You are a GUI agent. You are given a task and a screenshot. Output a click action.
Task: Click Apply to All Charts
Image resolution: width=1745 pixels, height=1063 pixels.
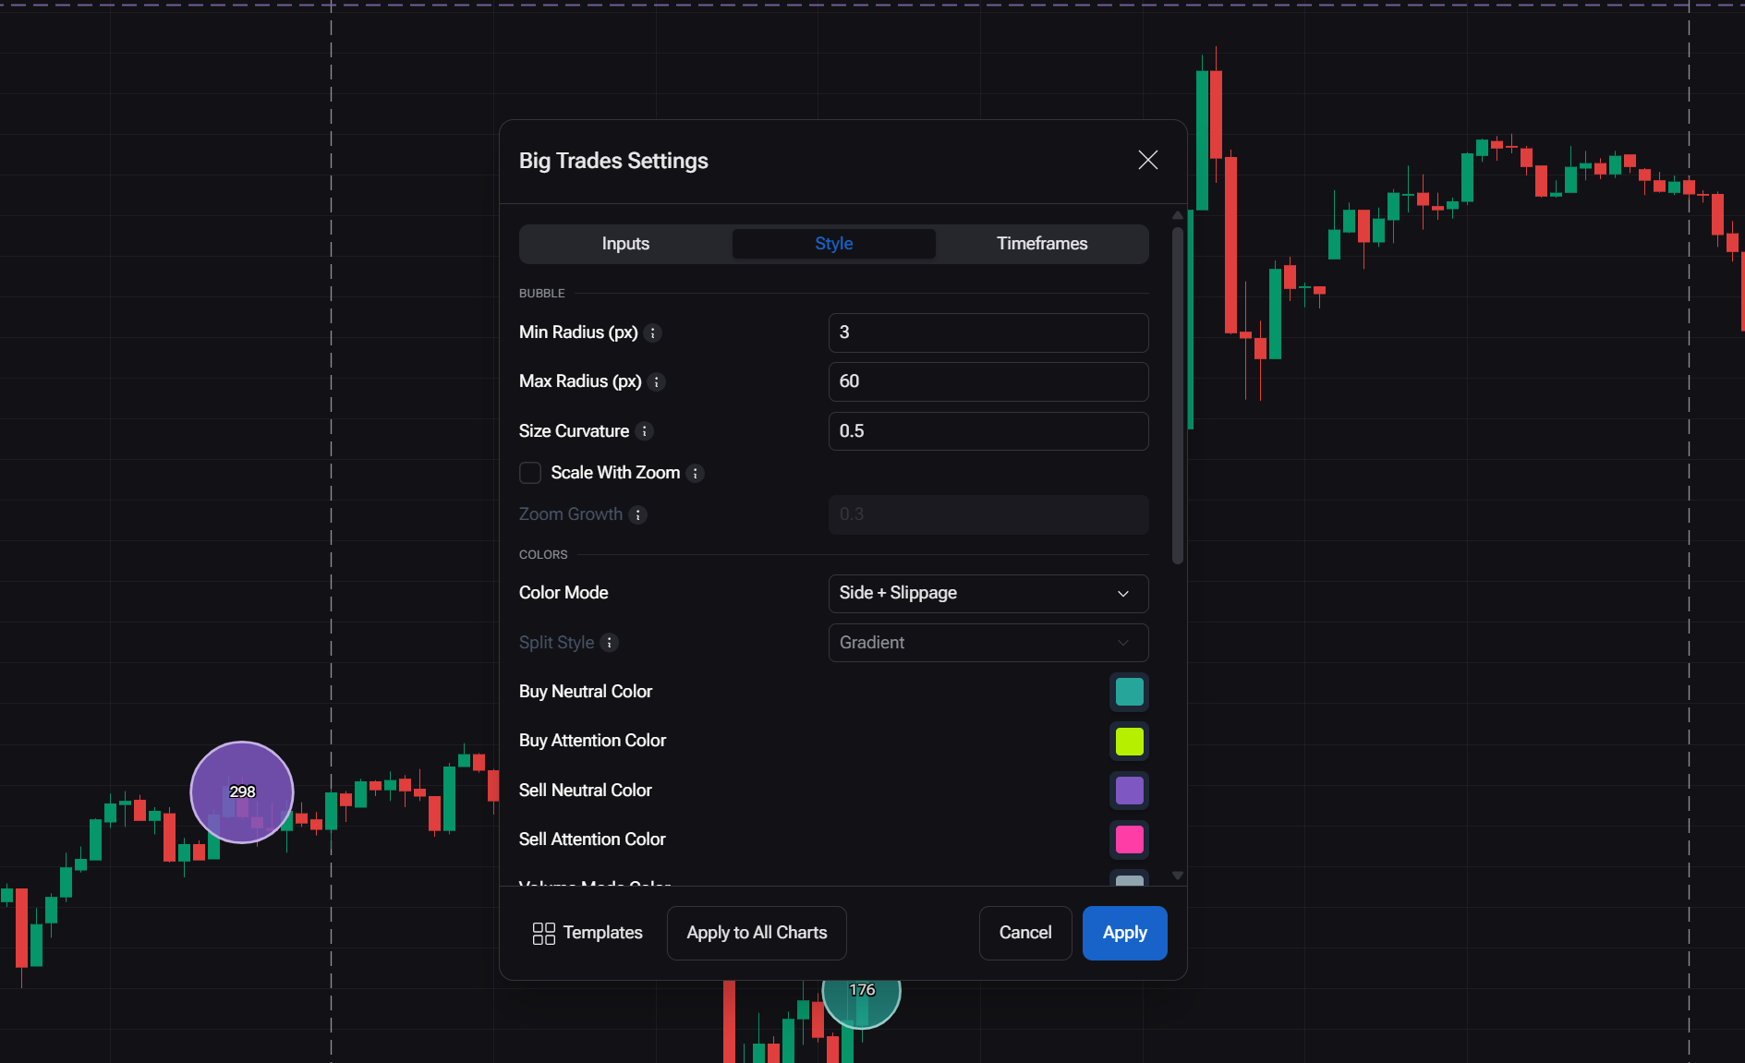pyautogui.click(x=757, y=933)
